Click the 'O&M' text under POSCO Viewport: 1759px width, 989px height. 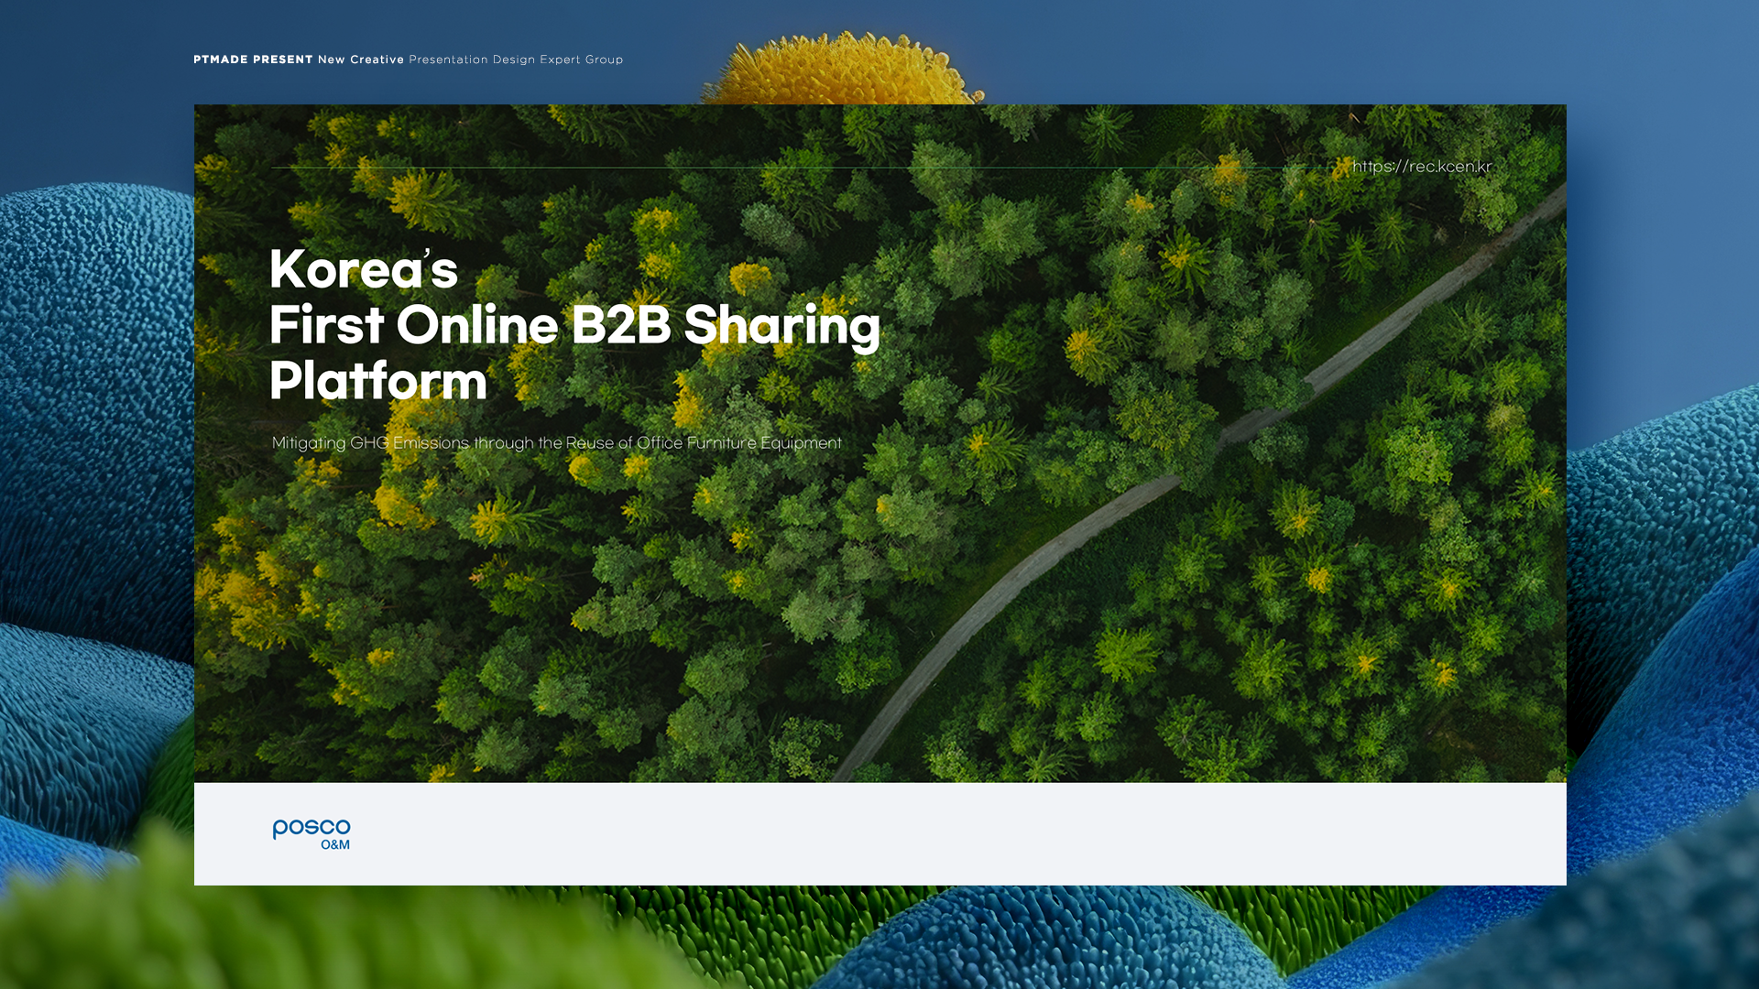(x=335, y=845)
